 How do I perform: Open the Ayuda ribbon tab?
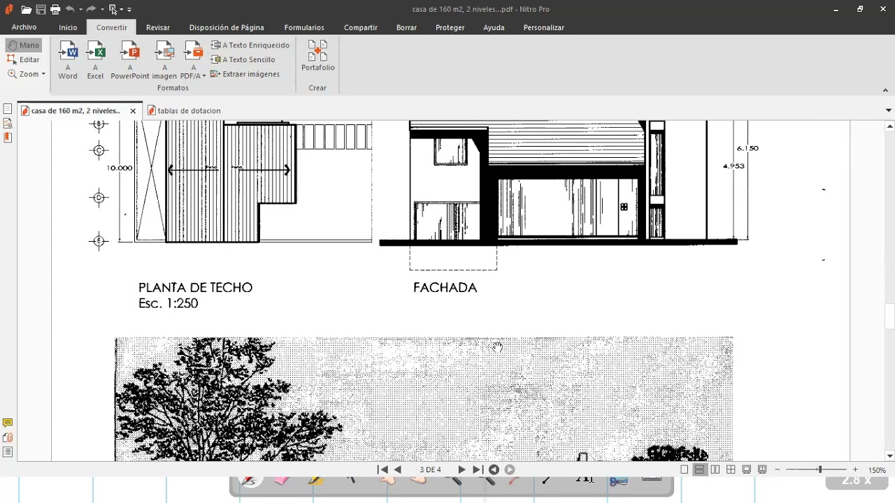[494, 27]
